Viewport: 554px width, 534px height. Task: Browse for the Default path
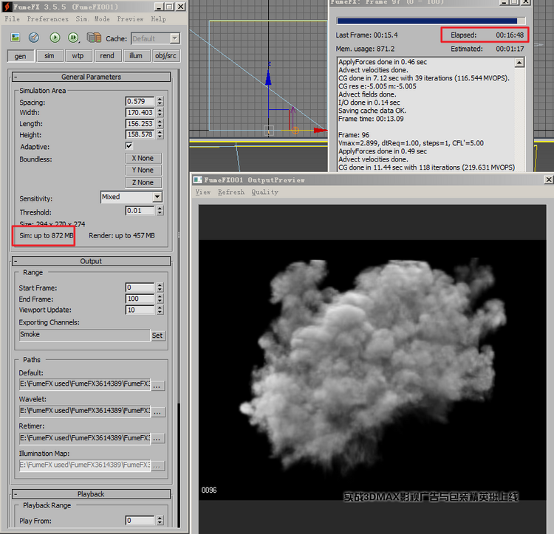click(157, 385)
